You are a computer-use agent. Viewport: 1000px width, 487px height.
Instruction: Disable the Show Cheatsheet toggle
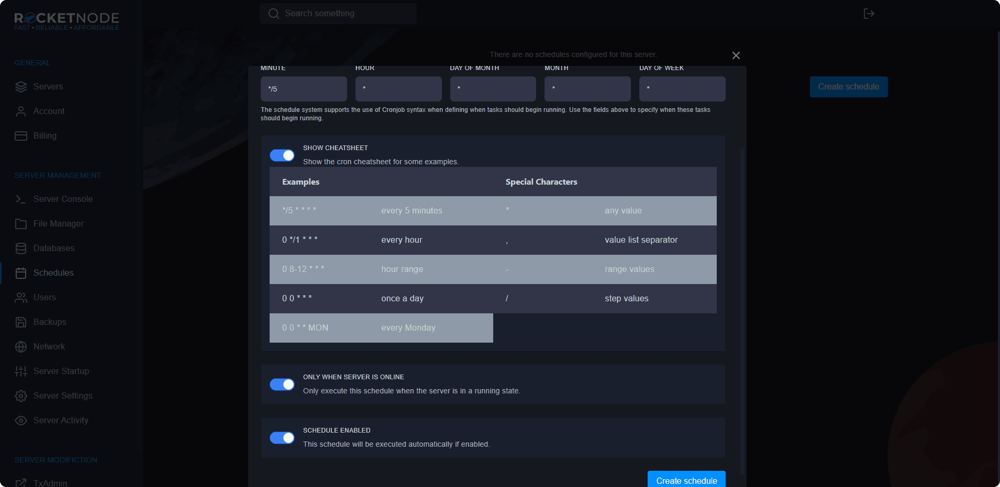tap(282, 155)
